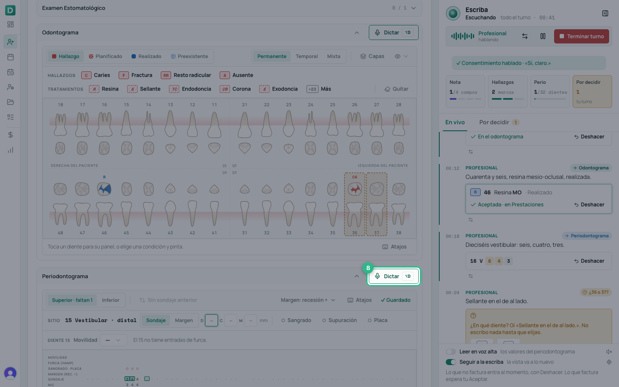
Task: Open the checklist tasks sidebar icon
Action: tap(10, 117)
